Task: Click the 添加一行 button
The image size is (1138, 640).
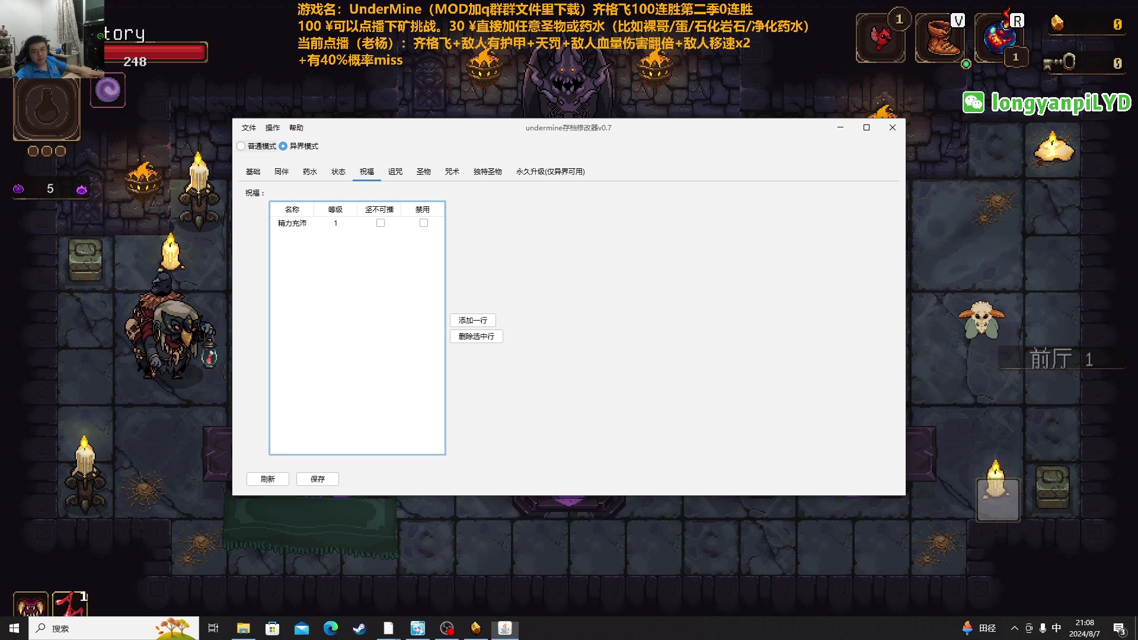Action: point(472,321)
